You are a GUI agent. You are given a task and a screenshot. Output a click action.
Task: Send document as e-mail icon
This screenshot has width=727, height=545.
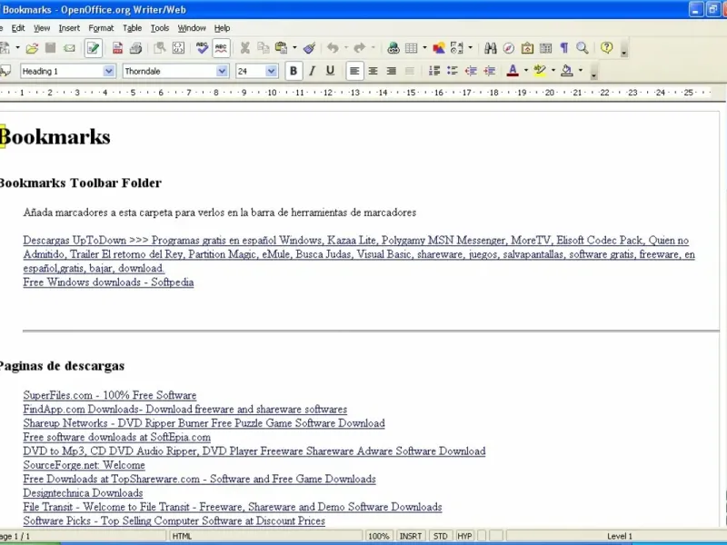tap(69, 48)
